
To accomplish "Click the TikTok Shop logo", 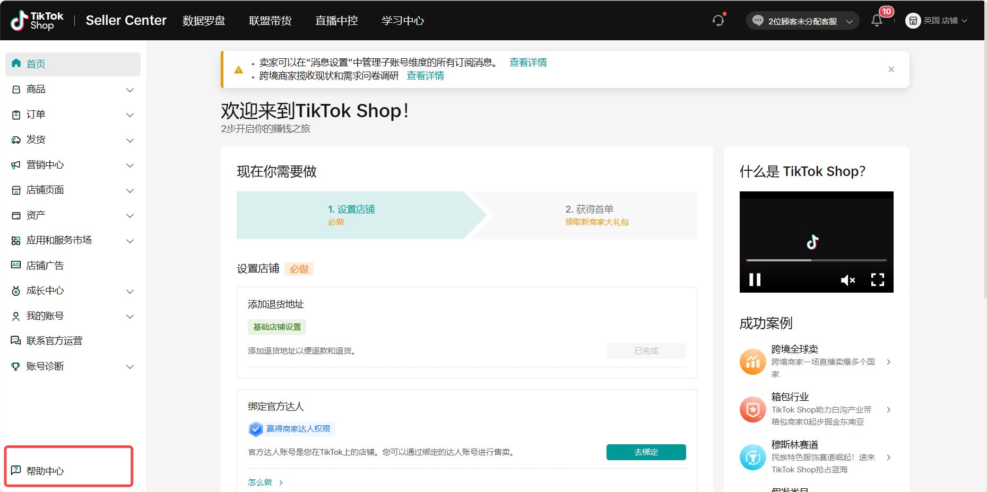I will (x=37, y=21).
